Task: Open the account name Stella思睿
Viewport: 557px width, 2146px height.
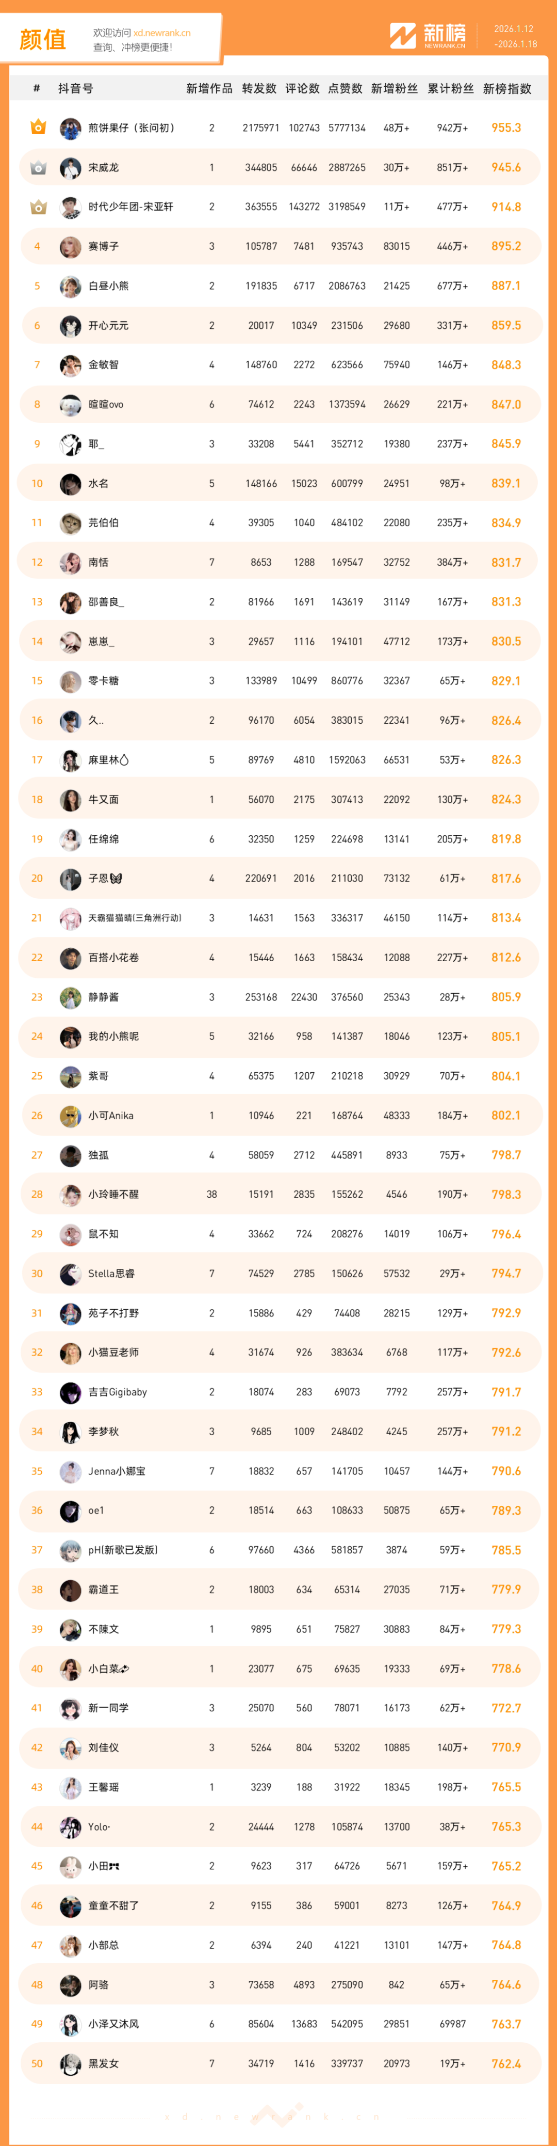Action: (x=111, y=1273)
